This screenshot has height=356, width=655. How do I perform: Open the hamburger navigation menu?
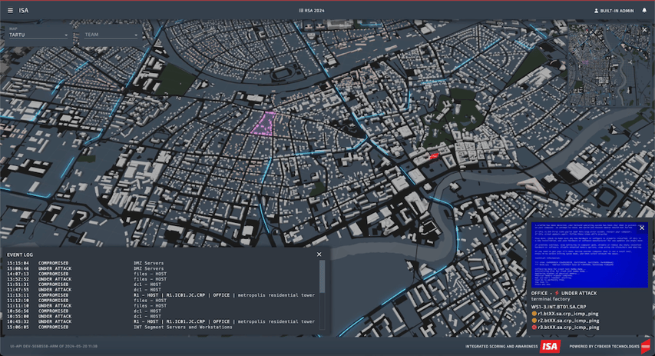tap(10, 11)
